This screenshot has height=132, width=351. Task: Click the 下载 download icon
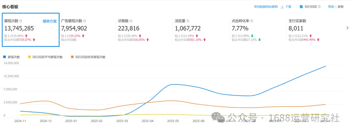click(282, 7)
